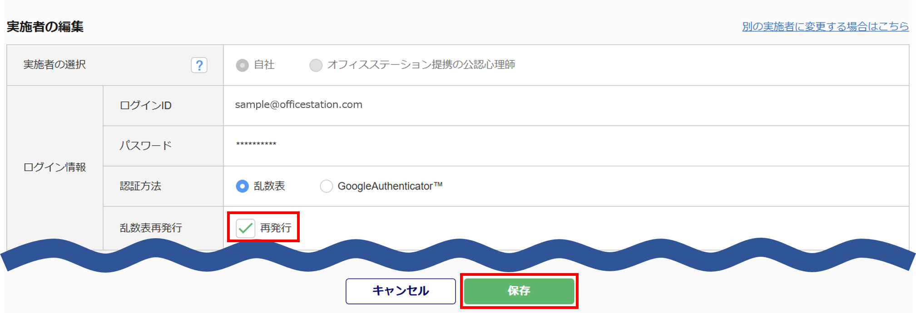Image resolution: width=916 pixels, height=313 pixels.
Task: Click the ログイン情報 section label
Action: point(54,167)
